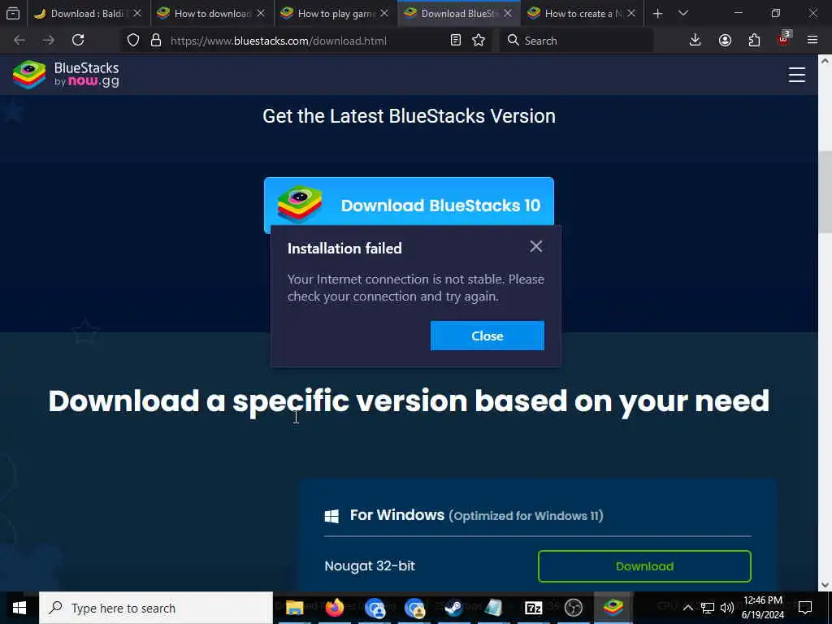Viewport: 832px width, 624px height.
Task: Click the site security padlock icon
Action: tap(155, 41)
